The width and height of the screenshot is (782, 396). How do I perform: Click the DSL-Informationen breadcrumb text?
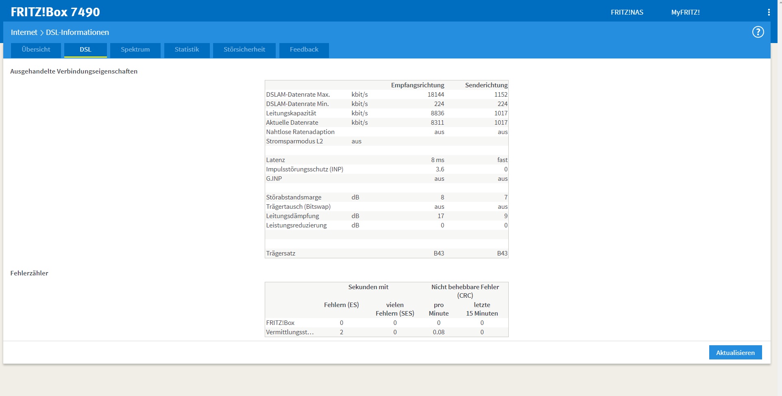77,32
